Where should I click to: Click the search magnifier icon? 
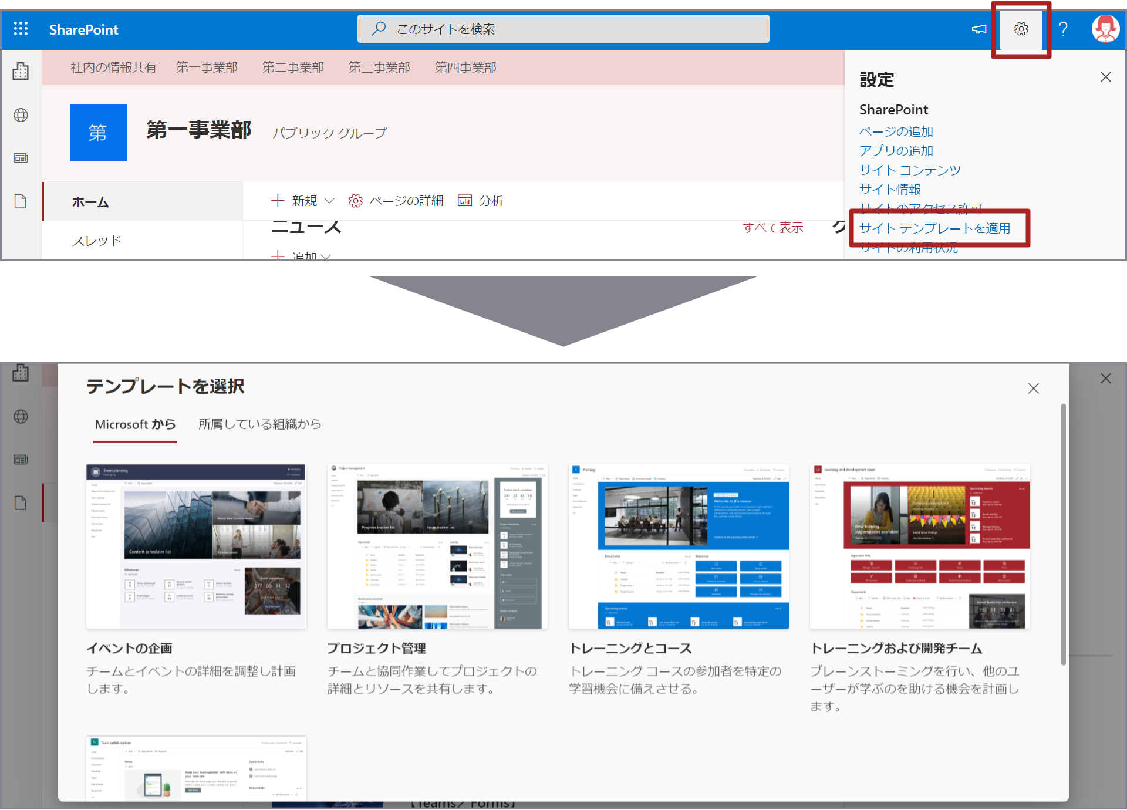coord(379,28)
